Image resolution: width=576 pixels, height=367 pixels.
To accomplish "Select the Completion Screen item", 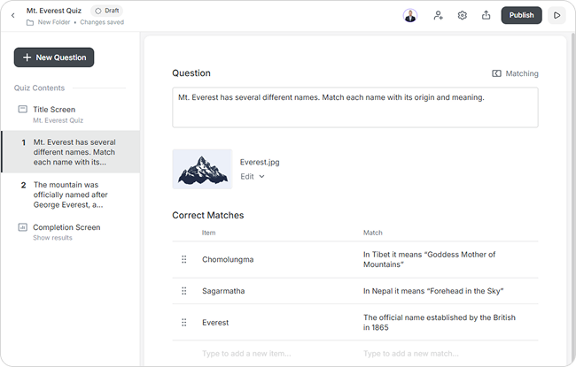I will [71, 232].
